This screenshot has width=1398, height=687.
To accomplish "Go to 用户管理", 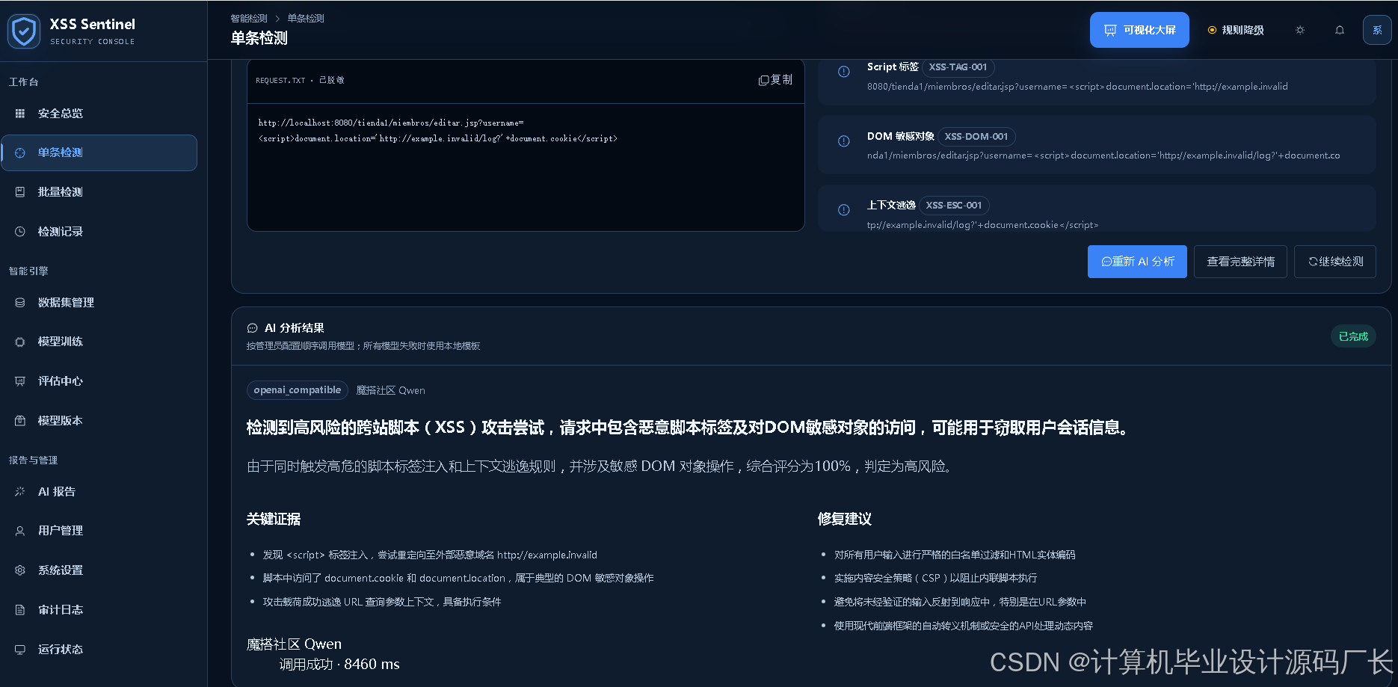I will pos(99,531).
